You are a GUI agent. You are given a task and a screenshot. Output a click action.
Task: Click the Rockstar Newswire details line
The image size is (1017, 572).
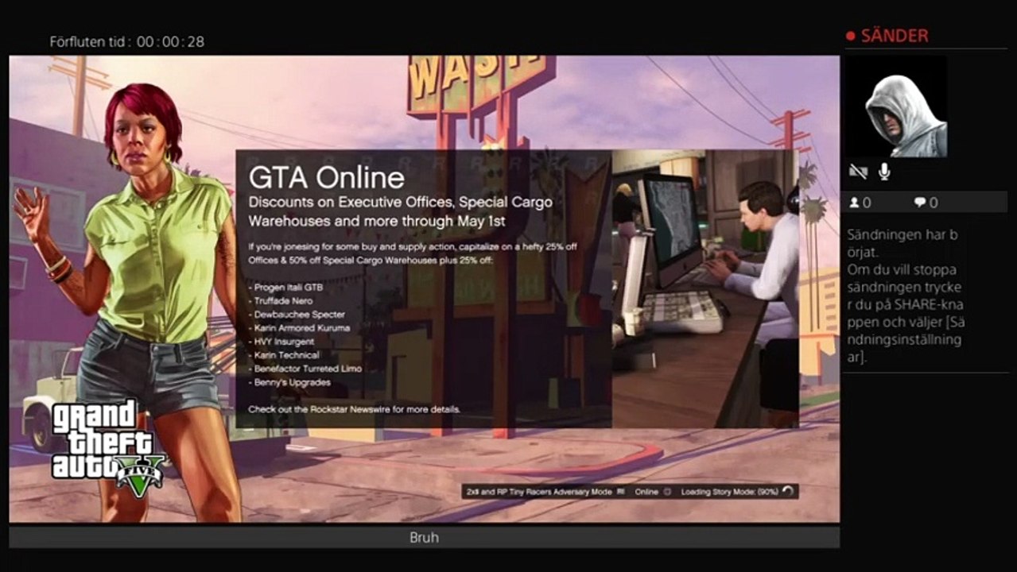pos(355,409)
